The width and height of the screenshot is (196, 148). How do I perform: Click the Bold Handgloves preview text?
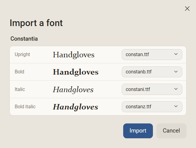tap(76, 72)
